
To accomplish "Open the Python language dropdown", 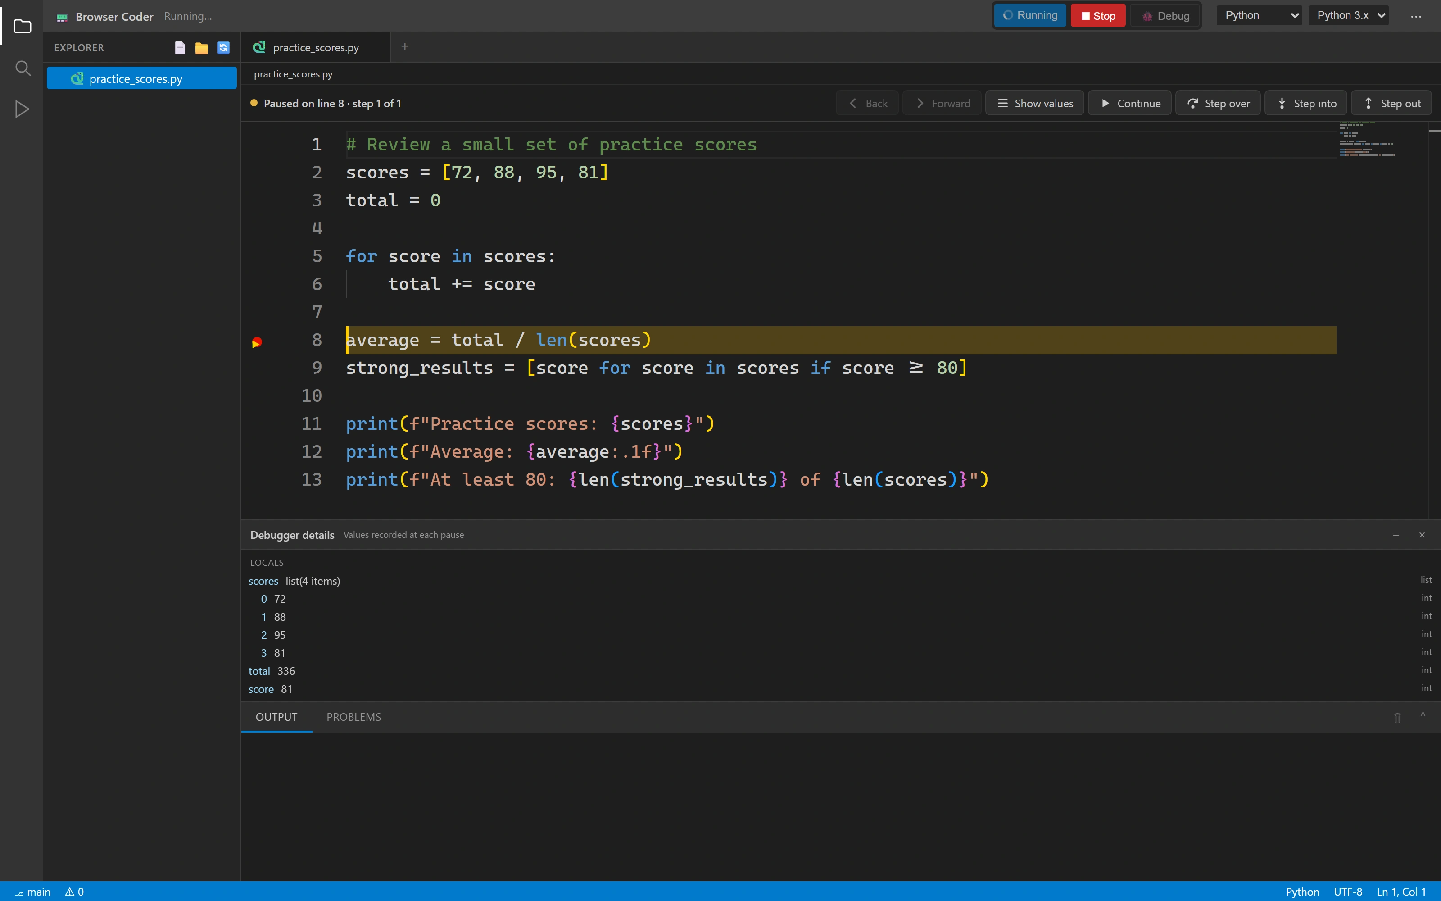I will coord(1259,15).
